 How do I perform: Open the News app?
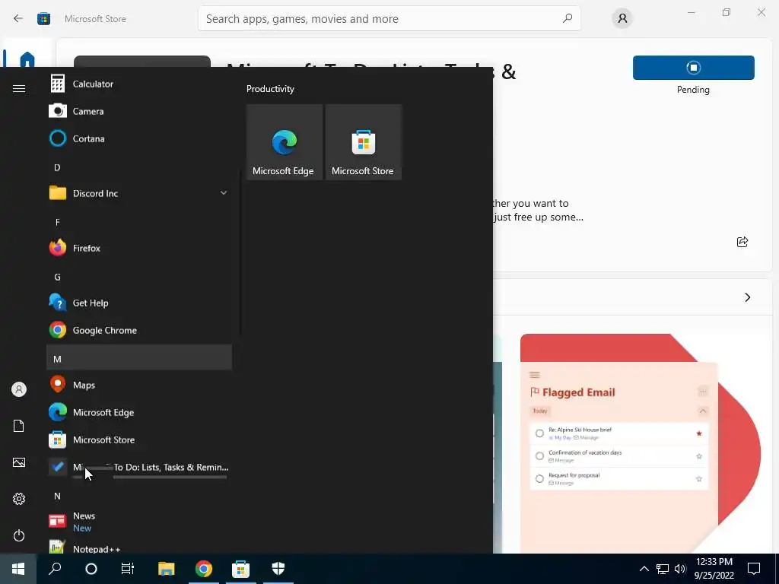(x=139, y=522)
